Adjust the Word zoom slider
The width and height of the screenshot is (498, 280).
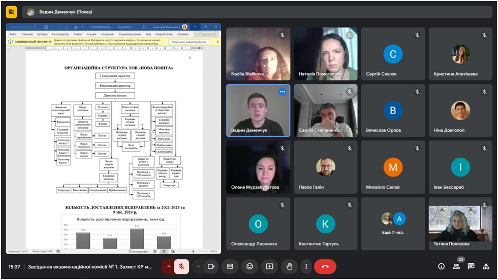pyautogui.click(x=193, y=251)
